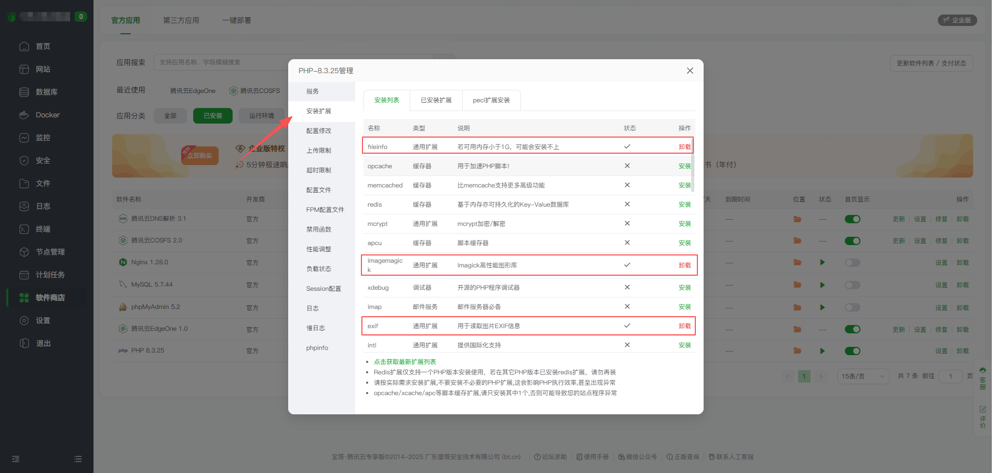Toggle homepage display for 腾讯云DNS解析

coord(852,219)
